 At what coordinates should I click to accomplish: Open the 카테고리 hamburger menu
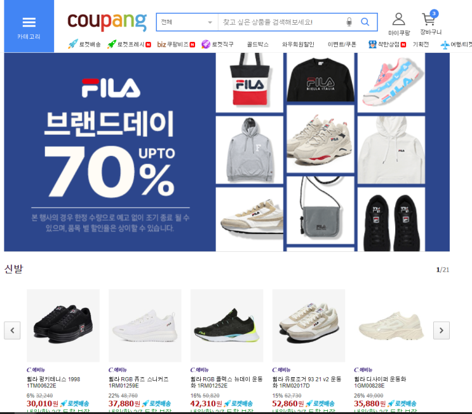click(x=29, y=26)
